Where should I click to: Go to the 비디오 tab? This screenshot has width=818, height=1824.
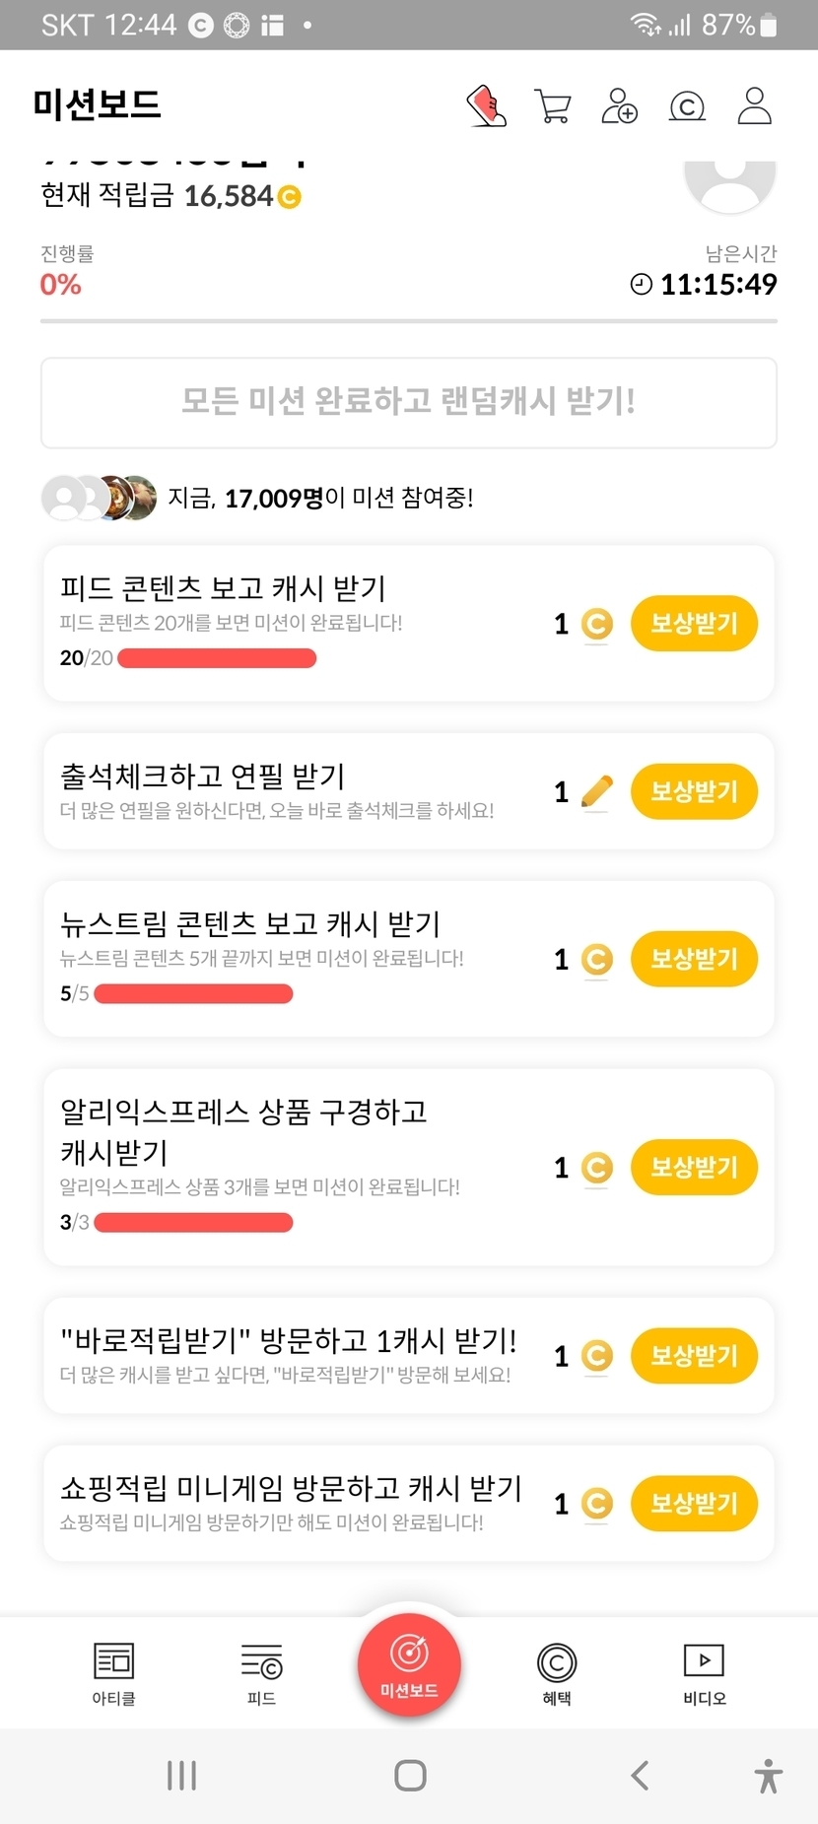point(704,1673)
